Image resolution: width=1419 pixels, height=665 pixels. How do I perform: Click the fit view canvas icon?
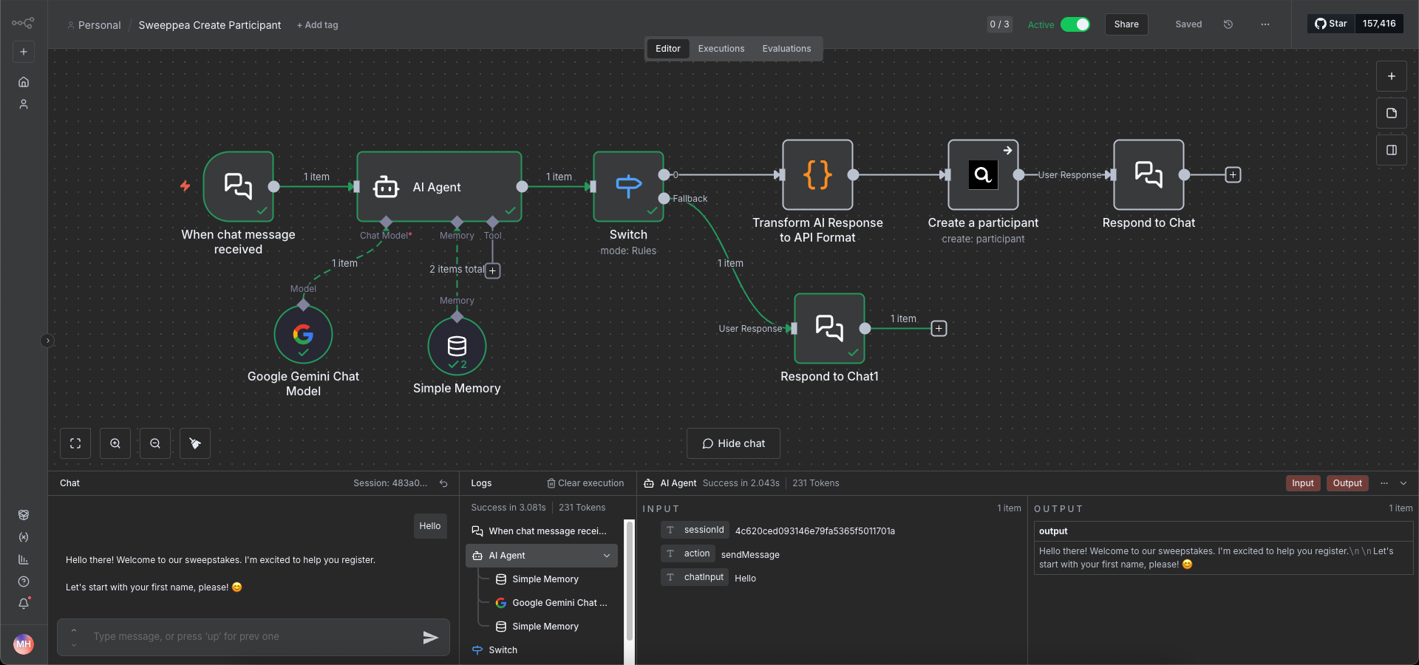pyautogui.click(x=75, y=443)
